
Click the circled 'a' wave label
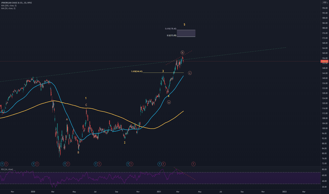[x=169, y=102]
